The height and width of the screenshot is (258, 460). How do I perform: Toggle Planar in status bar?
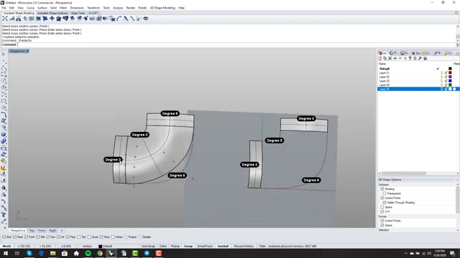[x=175, y=247]
